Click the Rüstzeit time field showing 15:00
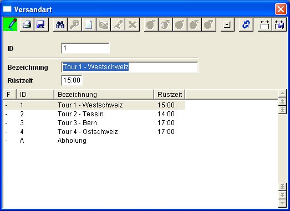This screenshot has width=290, height=211. click(72, 80)
